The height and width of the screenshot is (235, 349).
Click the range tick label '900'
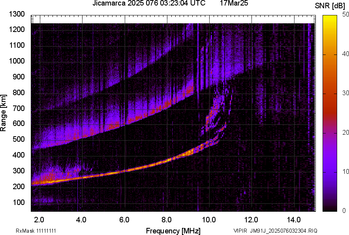tap(19, 77)
